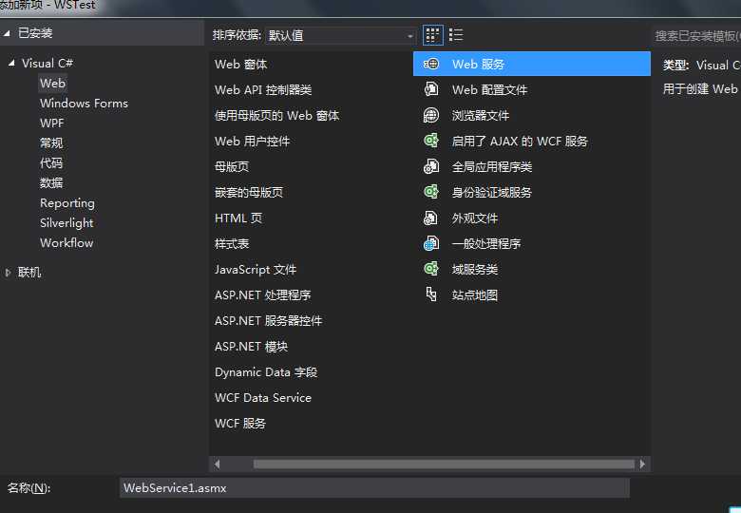
Task: Click the 搜索已安装模板 search box
Action: (x=697, y=35)
